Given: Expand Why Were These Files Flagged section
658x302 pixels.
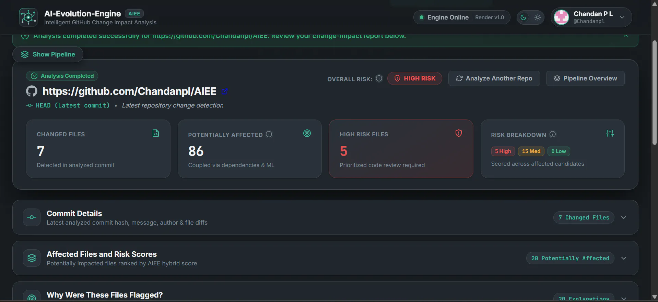Looking at the screenshot, I should tap(624, 299).
